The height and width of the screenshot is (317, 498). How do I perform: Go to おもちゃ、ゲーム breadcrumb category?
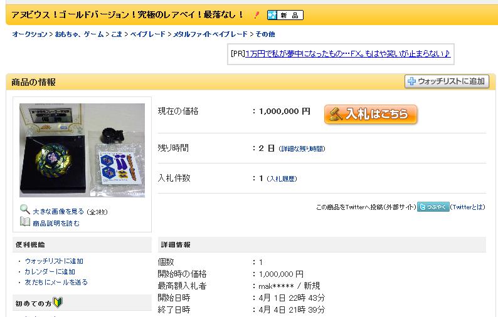(x=80, y=34)
